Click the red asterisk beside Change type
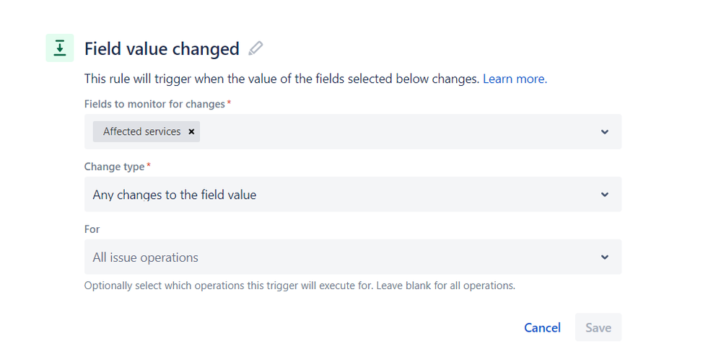 point(149,165)
